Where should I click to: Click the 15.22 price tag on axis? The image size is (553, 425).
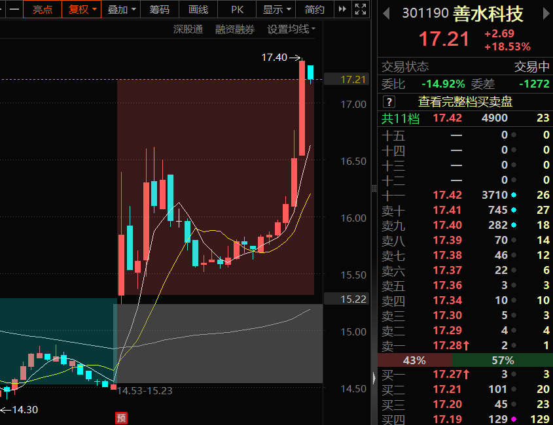coord(346,299)
